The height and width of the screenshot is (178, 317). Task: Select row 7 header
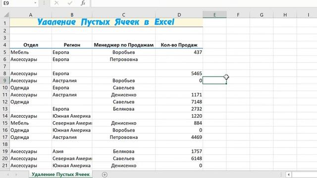(5, 66)
